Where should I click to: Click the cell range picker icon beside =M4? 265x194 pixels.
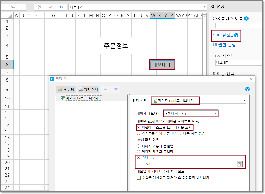[x=240, y=164]
